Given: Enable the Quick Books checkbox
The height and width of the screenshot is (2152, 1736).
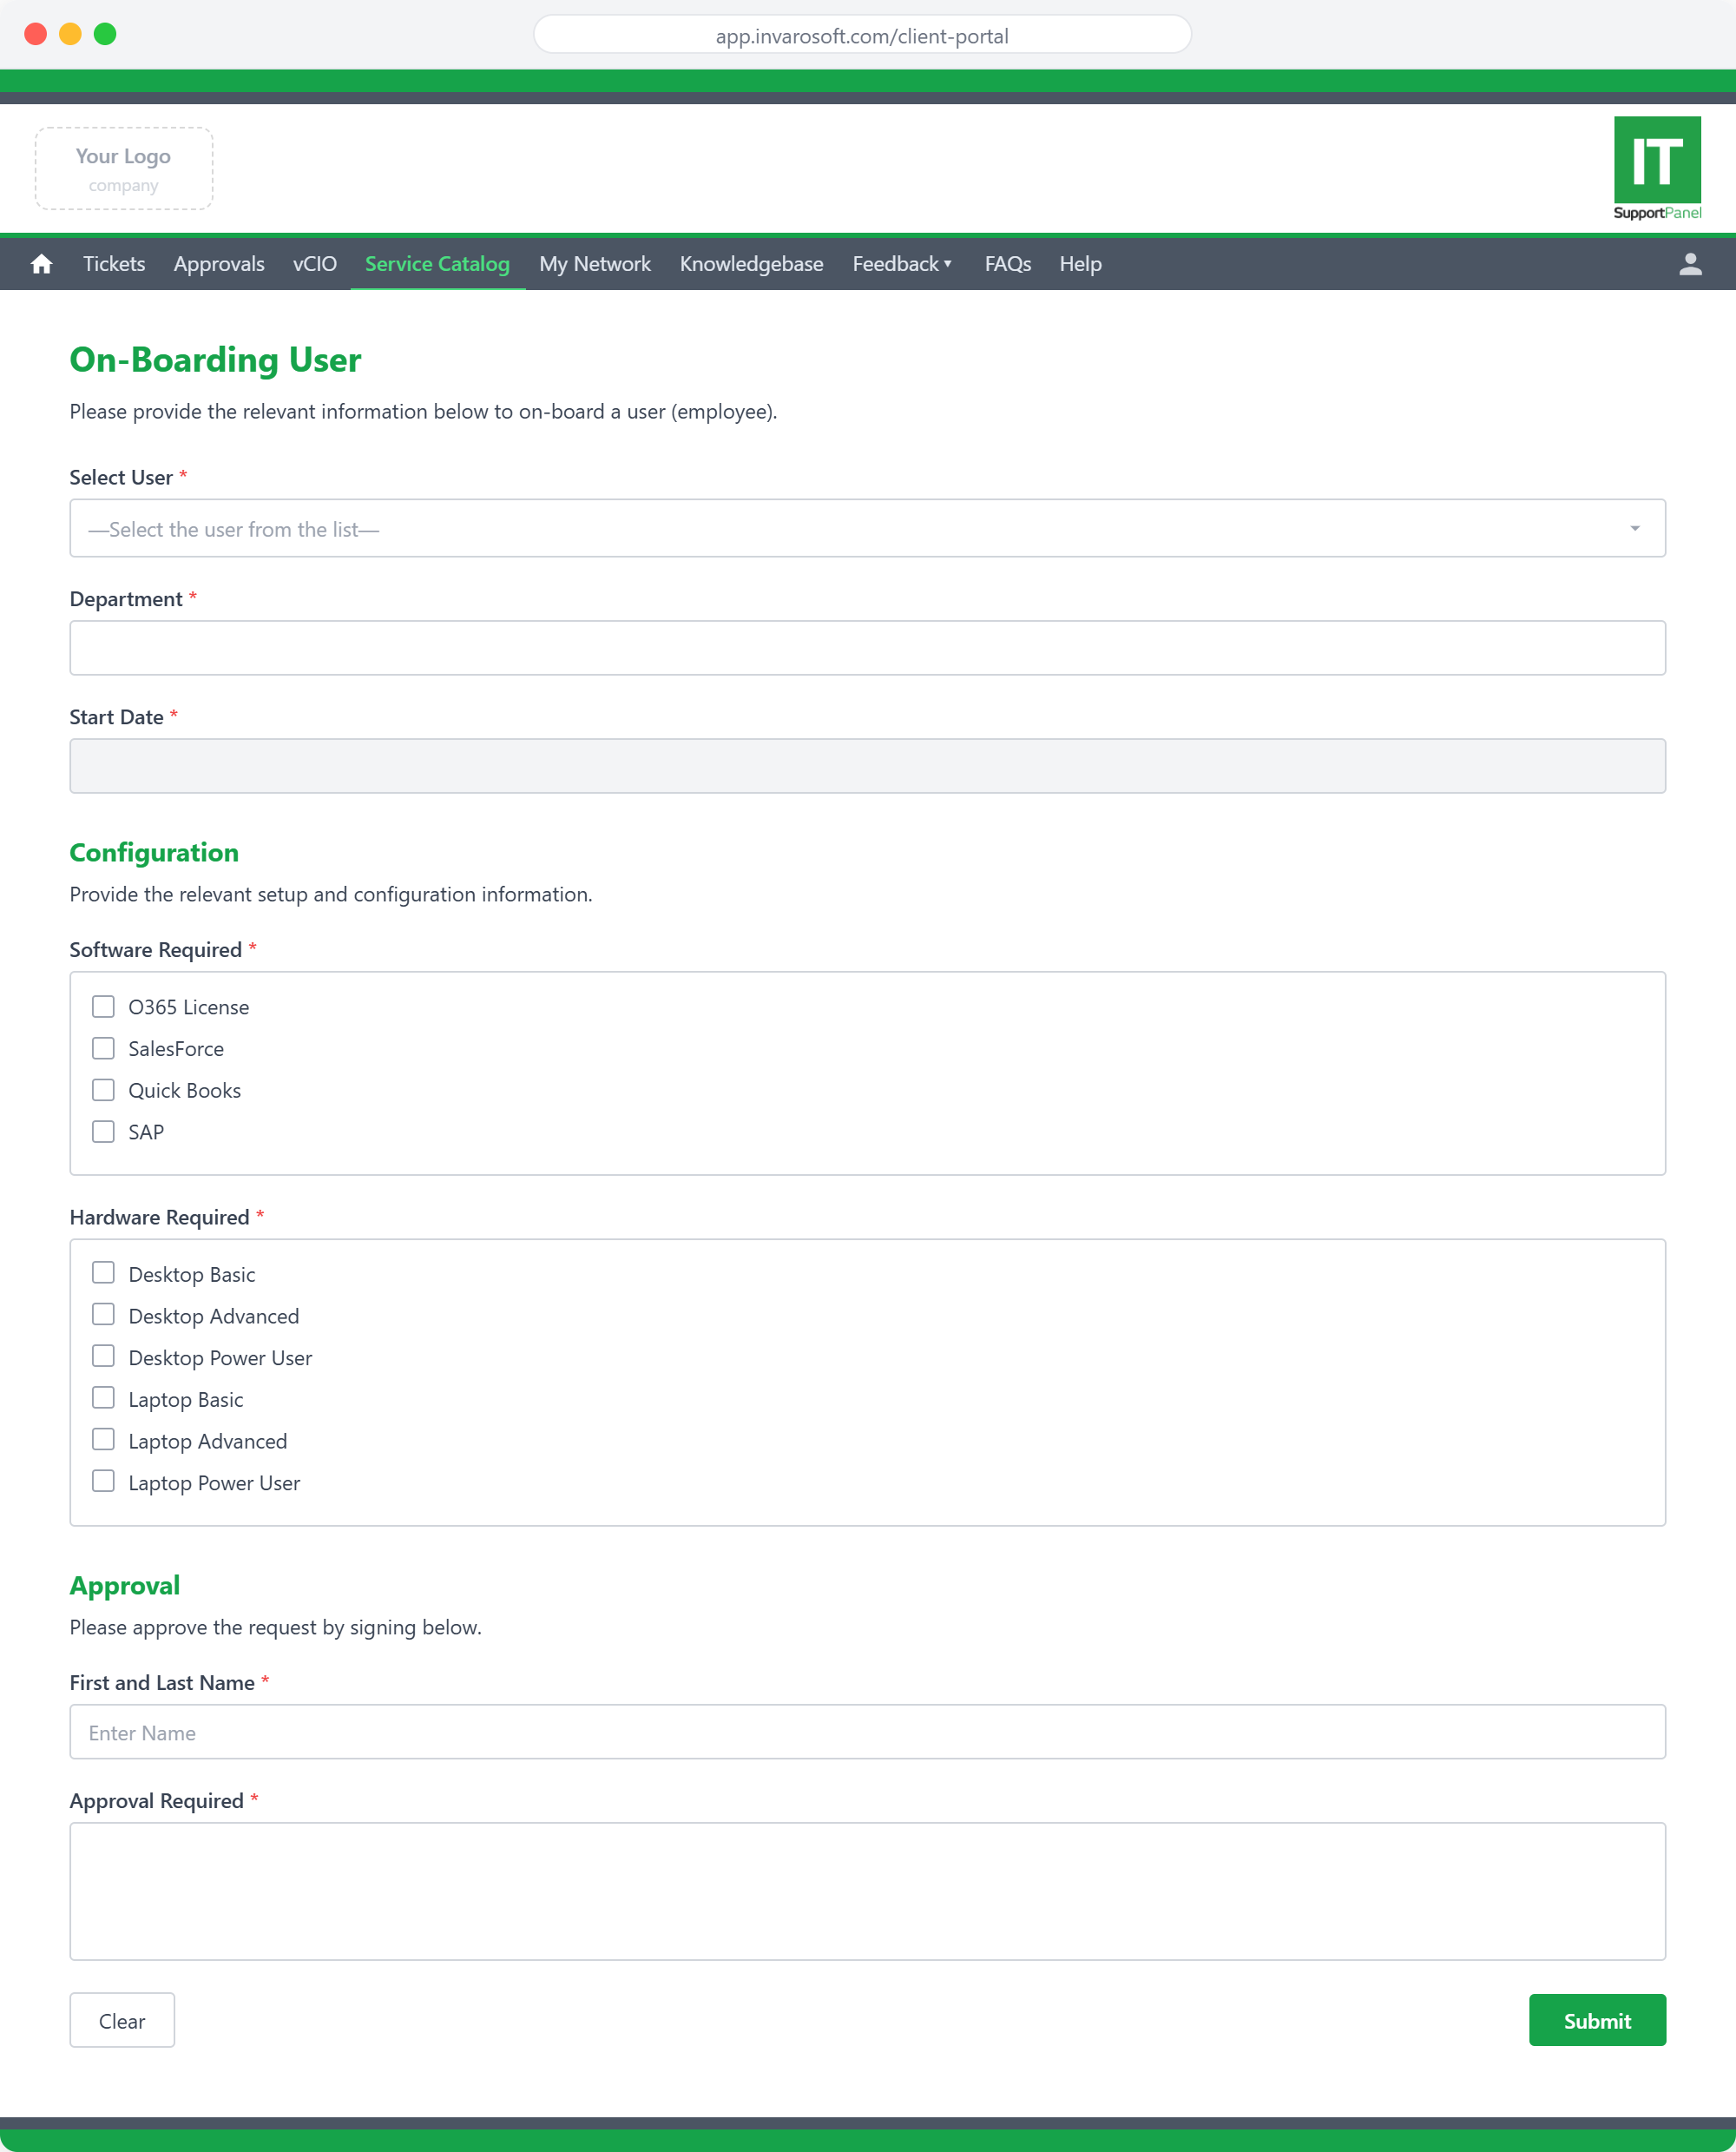Looking at the screenshot, I should [x=103, y=1090].
